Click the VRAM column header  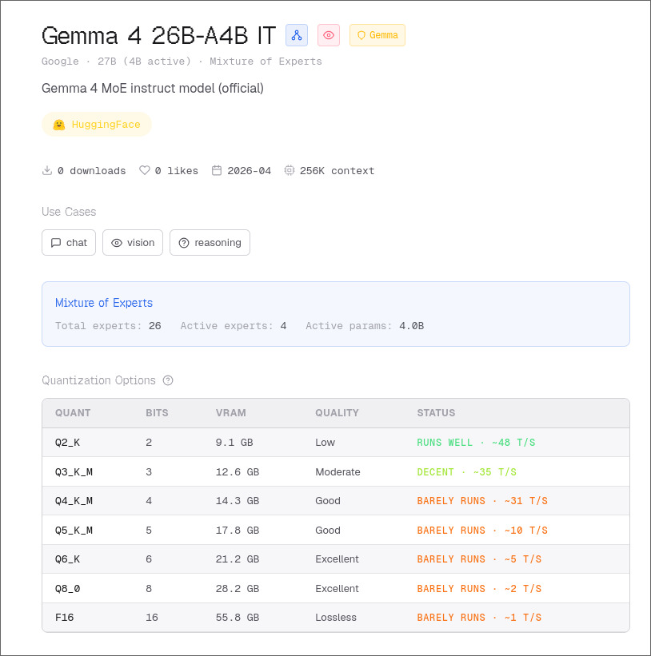click(230, 413)
